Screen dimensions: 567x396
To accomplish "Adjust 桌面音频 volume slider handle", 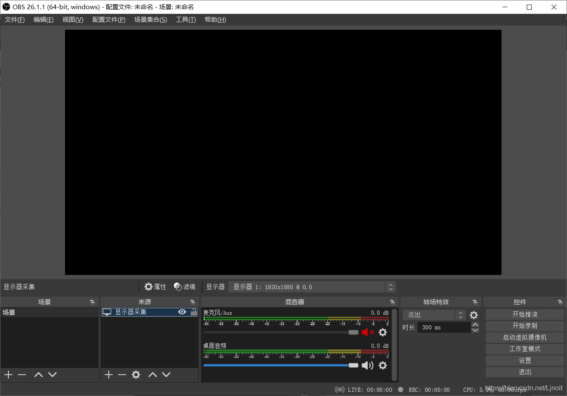I will [x=353, y=365].
